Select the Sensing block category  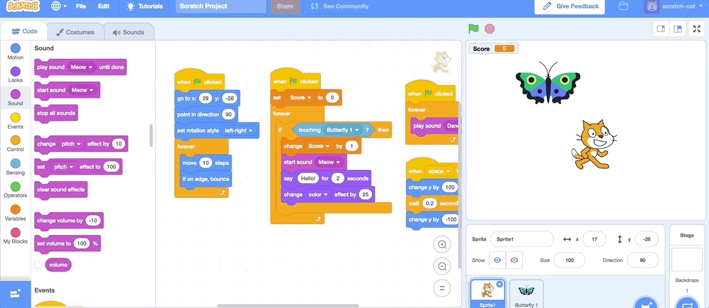[x=16, y=167]
